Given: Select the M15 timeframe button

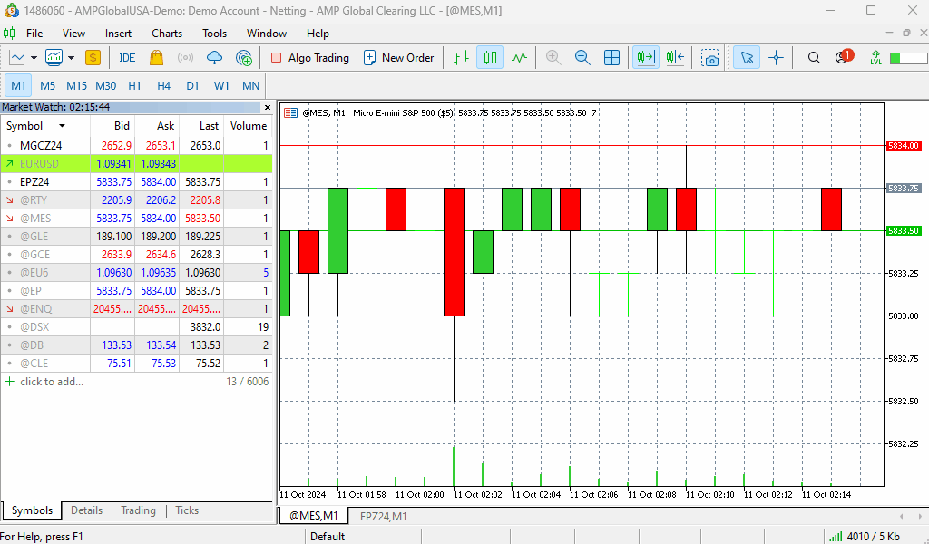Looking at the screenshot, I should tap(76, 86).
